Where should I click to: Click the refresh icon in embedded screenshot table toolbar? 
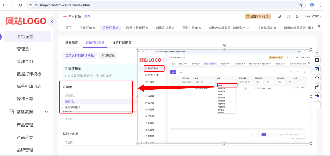click(x=298, y=72)
